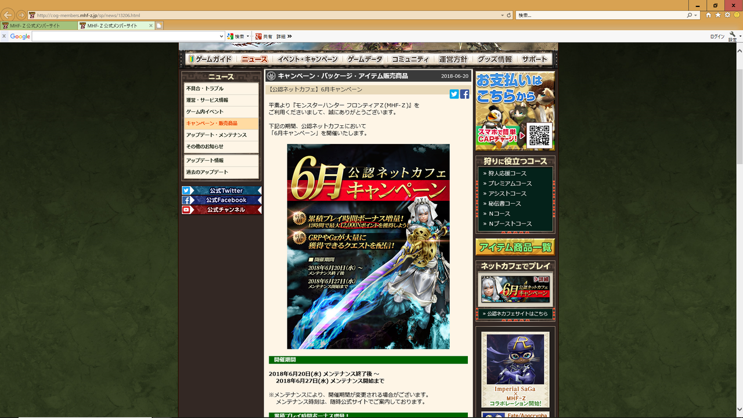Open a new browser tab
Image resolution: width=743 pixels, height=418 pixels.
pos(159,26)
